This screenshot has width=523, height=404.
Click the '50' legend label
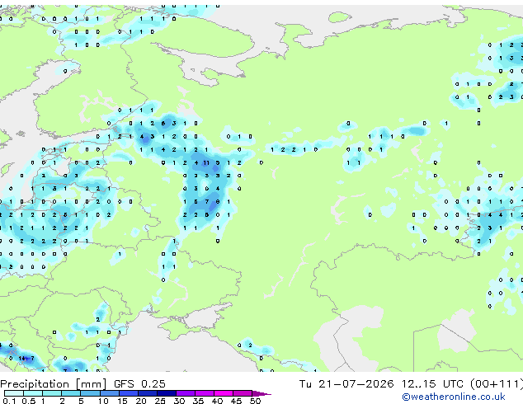[255, 401]
